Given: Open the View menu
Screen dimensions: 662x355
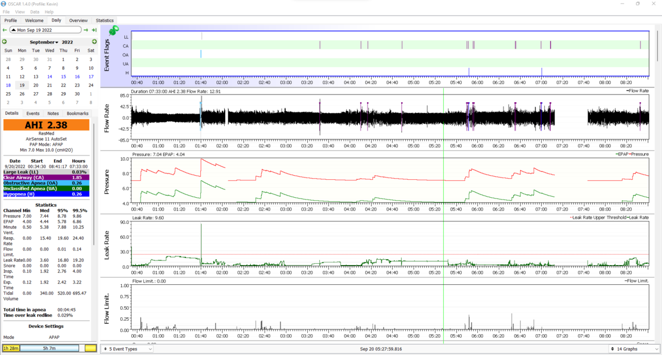Looking at the screenshot, I should pos(19,12).
